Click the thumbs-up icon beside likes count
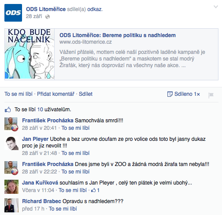This screenshot has width=222, height=215. [x=8, y=109]
